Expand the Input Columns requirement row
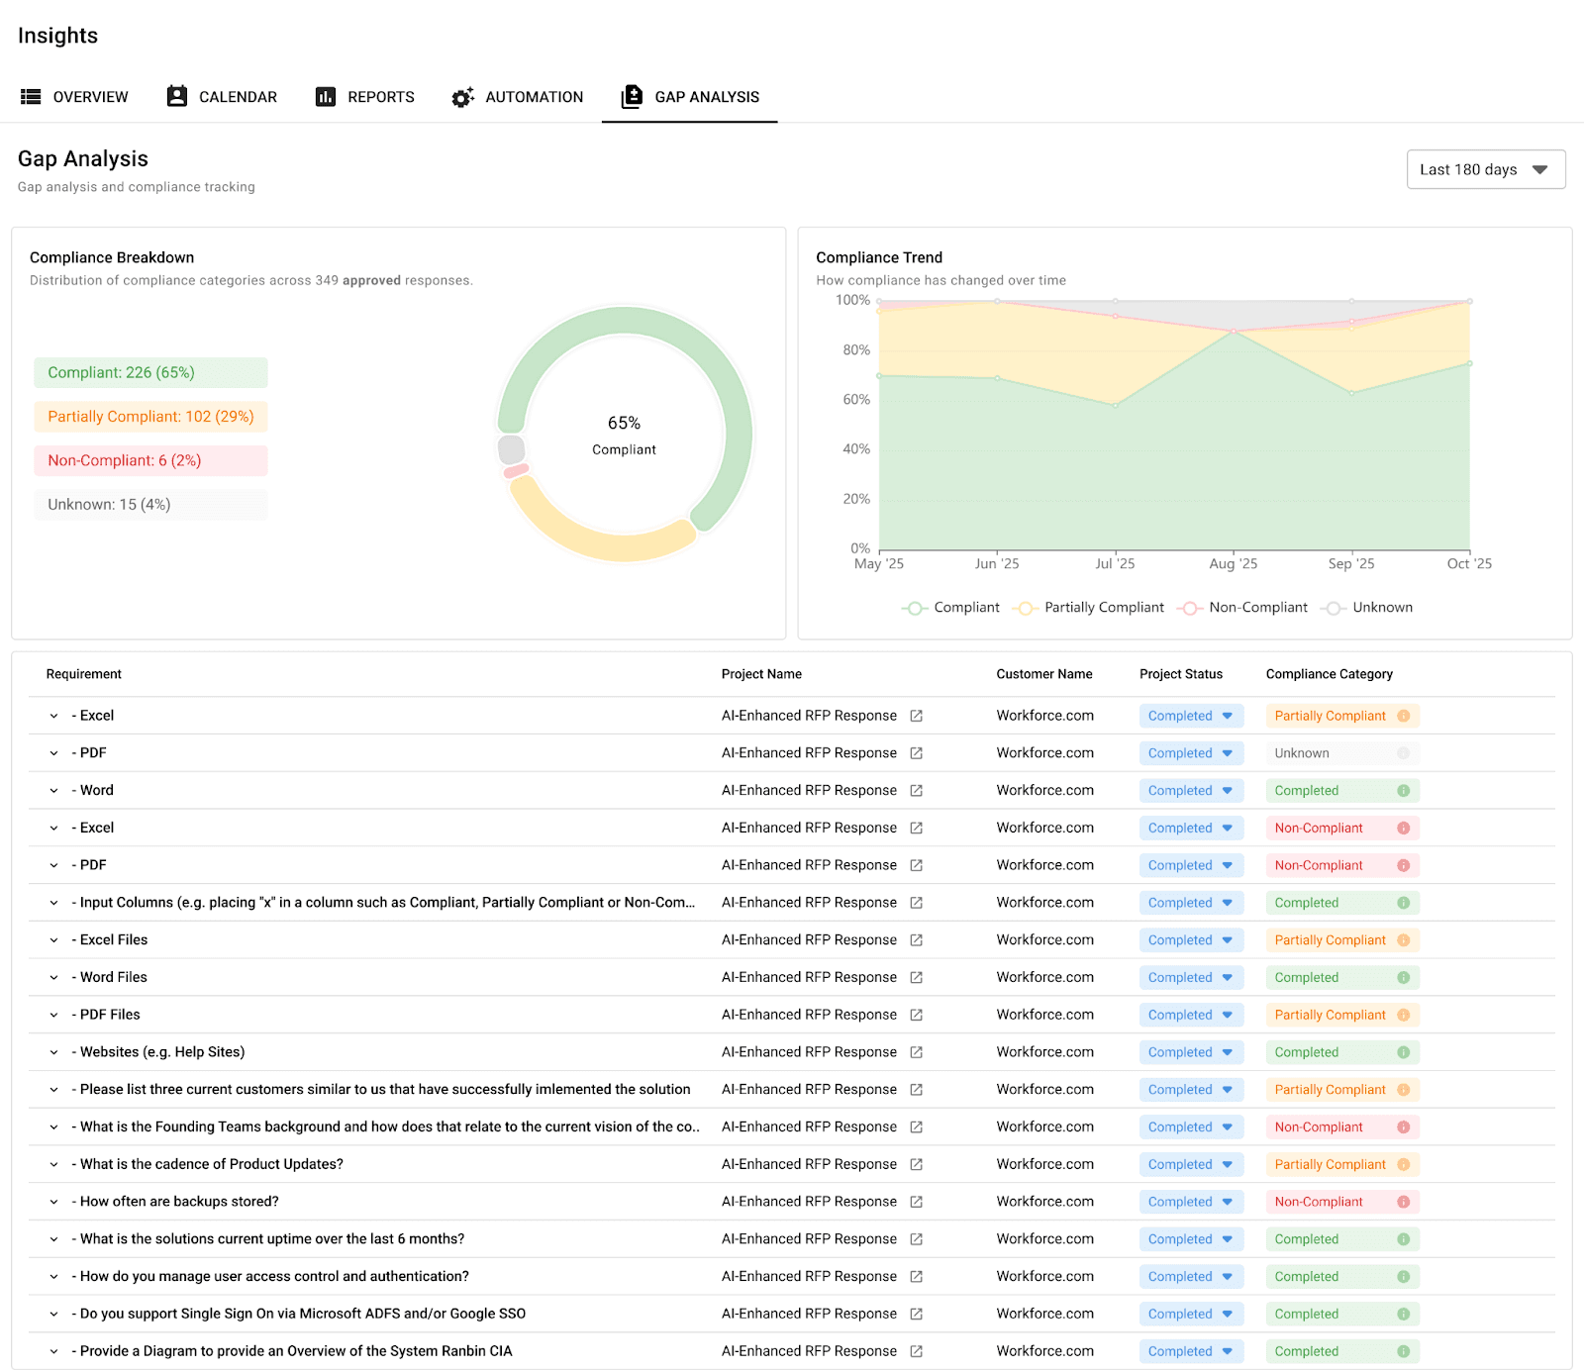The width and height of the screenshot is (1584, 1370). pos(54,903)
